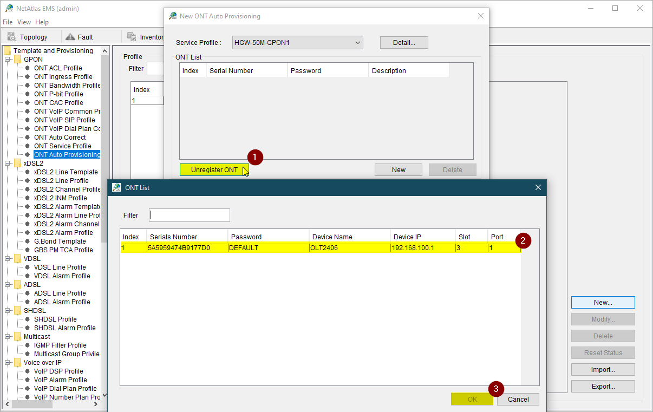The width and height of the screenshot is (653, 412).
Task: Click the Inventory tab icon
Action: point(132,37)
